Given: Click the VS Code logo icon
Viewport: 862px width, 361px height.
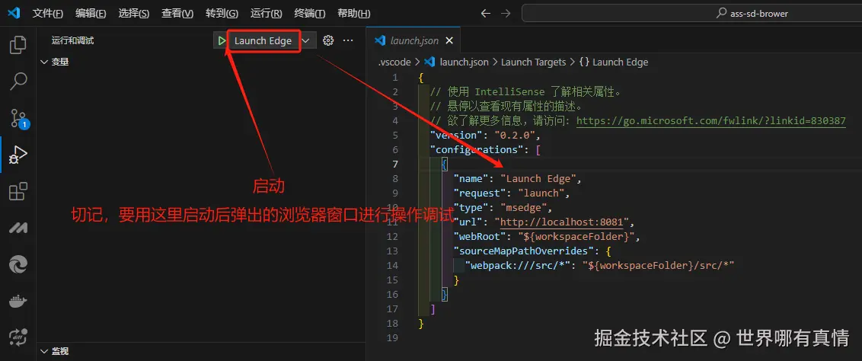Looking at the screenshot, I should pyautogui.click(x=14, y=13).
